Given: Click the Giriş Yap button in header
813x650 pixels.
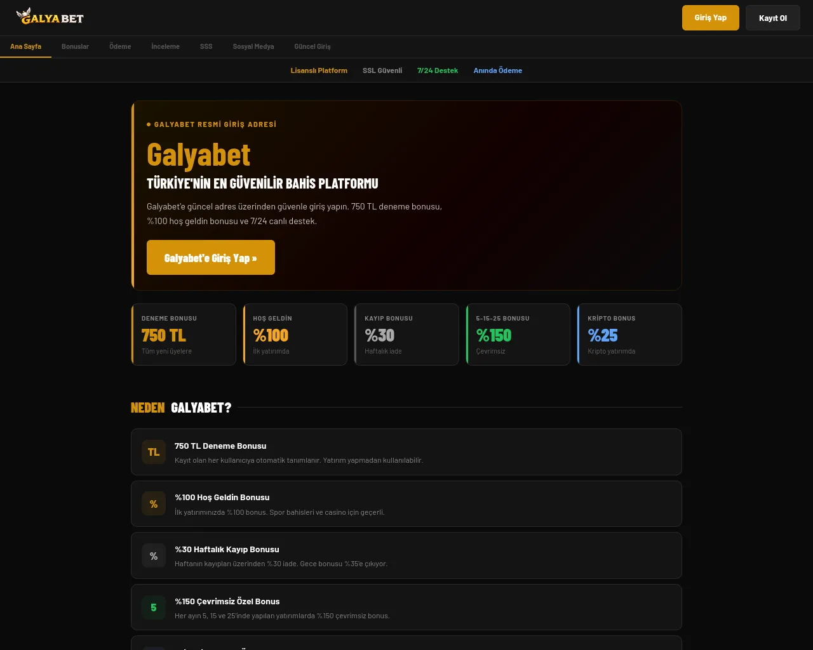Looking at the screenshot, I should click(x=711, y=18).
